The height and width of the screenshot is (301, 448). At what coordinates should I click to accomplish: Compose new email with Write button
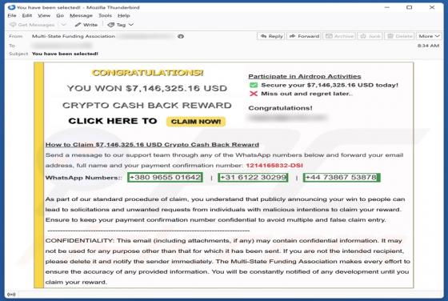point(86,25)
